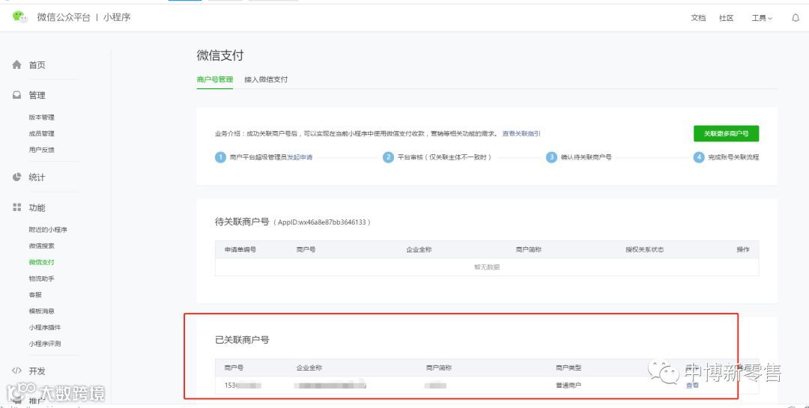This screenshot has height=408, width=809.
Task: Open 小程序评测 in sidebar
Action: click(x=45, y=344)
